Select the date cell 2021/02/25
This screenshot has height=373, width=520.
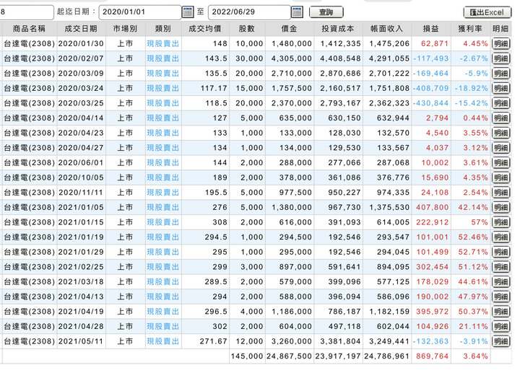coord(81,267)
